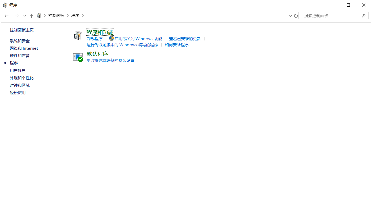Open 运行为以前版本的 Windows 编写的程序
This screenshot has width=372, height=206.
tap(122, 45)
